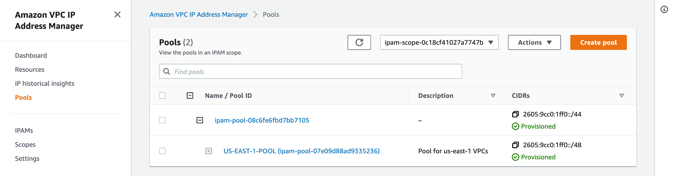This screenshot has height=176, width=674.
Task: Click 'Pool for us-east-1 VPCs' description
Action: tap(453, 151)
